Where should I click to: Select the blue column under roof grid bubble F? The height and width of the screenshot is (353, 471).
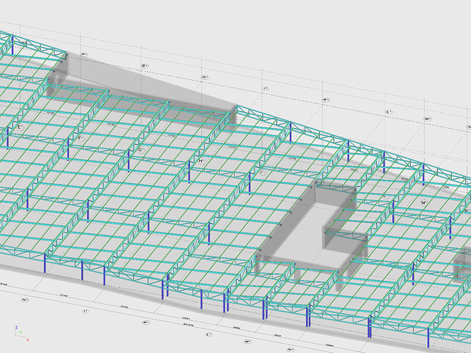coord(68,150)
